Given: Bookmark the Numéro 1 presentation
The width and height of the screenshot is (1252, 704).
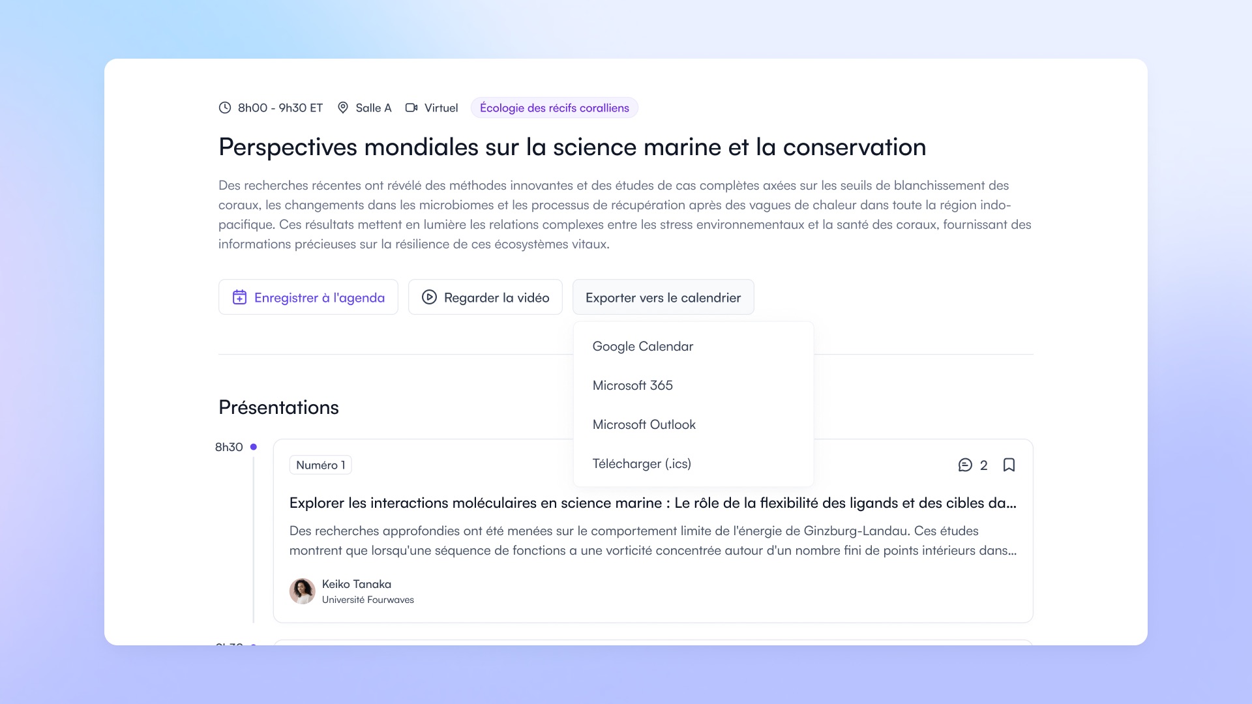Looking at the screenshot, I should pos(1009,465).
